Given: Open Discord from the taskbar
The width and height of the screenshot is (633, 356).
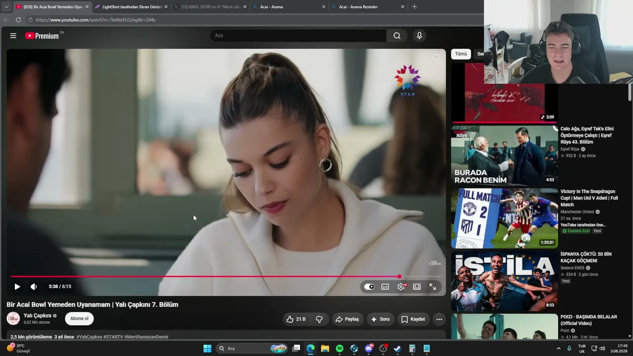Looking at the screenshot, I should click(x=369, y=349).
